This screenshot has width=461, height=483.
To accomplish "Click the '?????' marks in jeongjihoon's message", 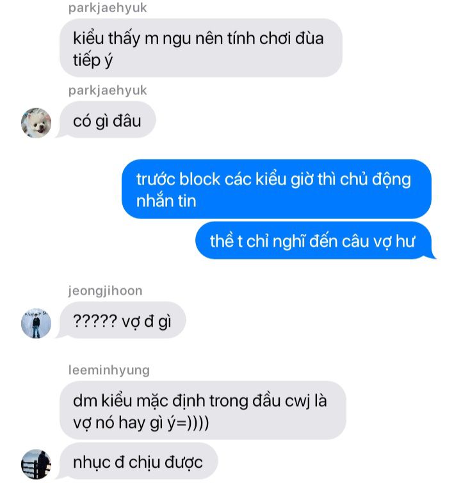I will tap(95, 321).
